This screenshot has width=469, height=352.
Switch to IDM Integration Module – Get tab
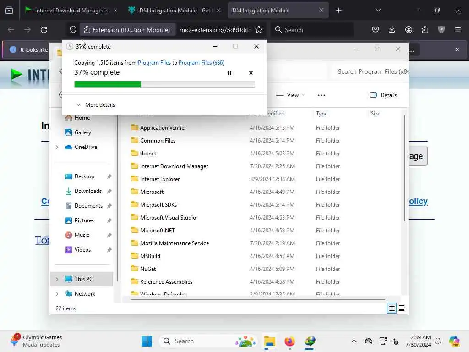pos(174,11)
